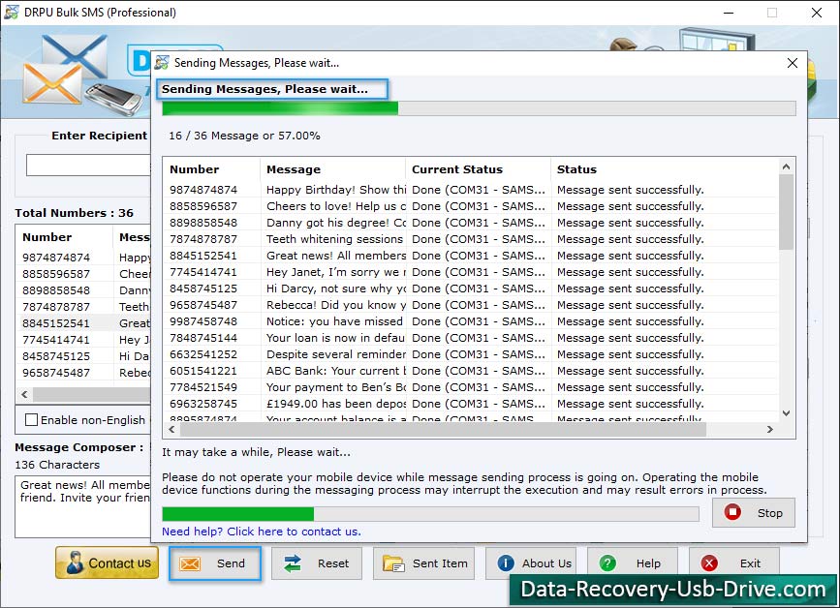This screenshot has height=608, width=840.
Task: Select row 9987458748 in the dialog list
Action: [x=472, y=321]
